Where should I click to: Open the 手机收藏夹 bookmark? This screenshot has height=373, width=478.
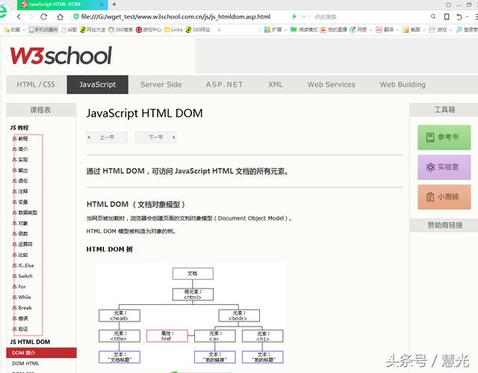43,30
